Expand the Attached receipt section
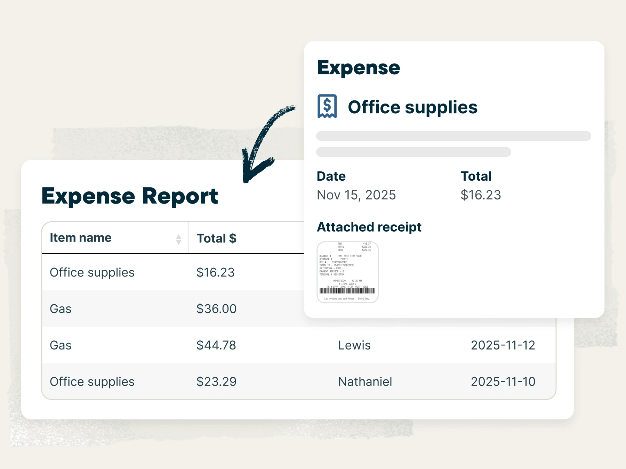626x469 pixels. tap(369, 227)
